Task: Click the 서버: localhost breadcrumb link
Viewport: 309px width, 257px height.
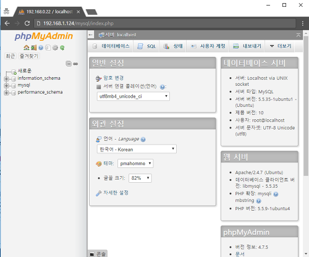Action: [x=121, y=35]
